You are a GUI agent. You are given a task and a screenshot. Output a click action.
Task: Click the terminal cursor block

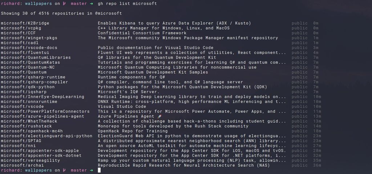pyautogui.click(x=99, y=170)
